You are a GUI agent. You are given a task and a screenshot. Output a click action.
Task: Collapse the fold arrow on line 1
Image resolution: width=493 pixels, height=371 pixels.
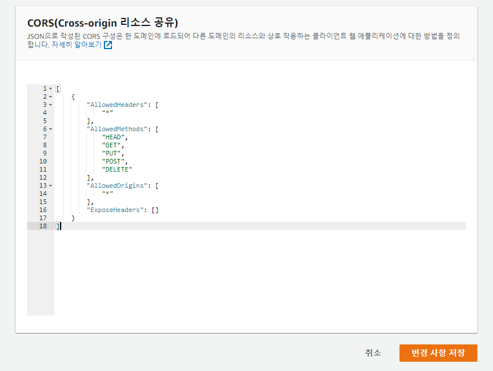click(50, 89)
